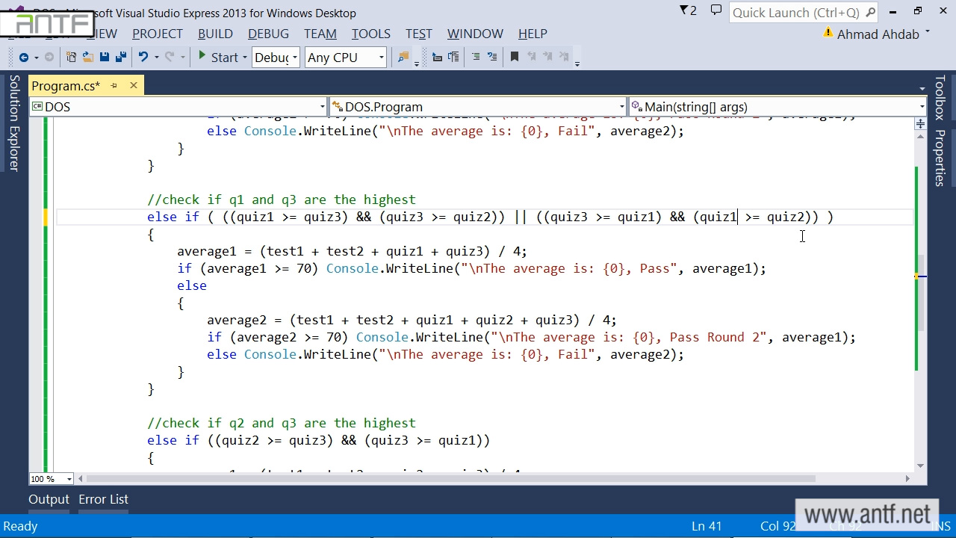Click inside the Quick Launch search box
Image resolution: width=956 pixels, height=538 pixels.
795,13
